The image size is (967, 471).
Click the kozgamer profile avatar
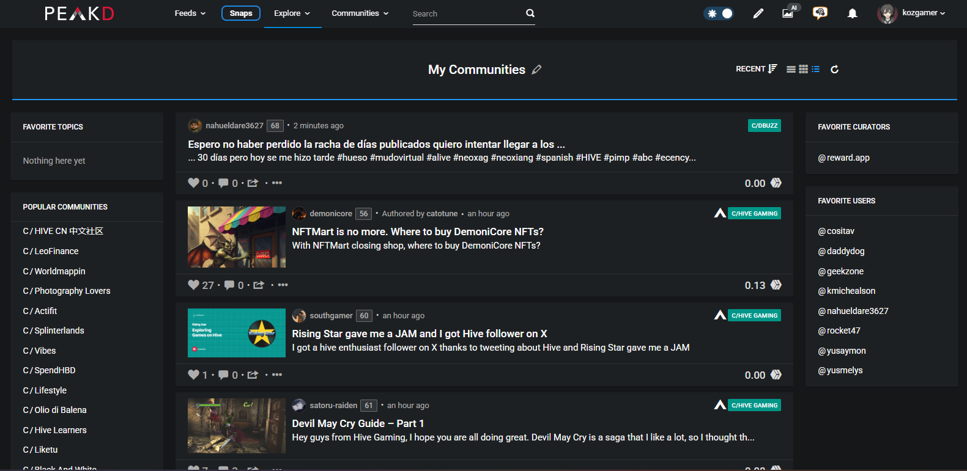point(887,13)
